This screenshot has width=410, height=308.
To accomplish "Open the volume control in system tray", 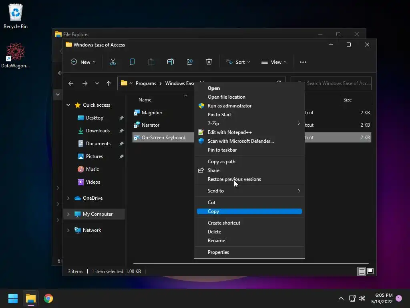I will (362, 298).
